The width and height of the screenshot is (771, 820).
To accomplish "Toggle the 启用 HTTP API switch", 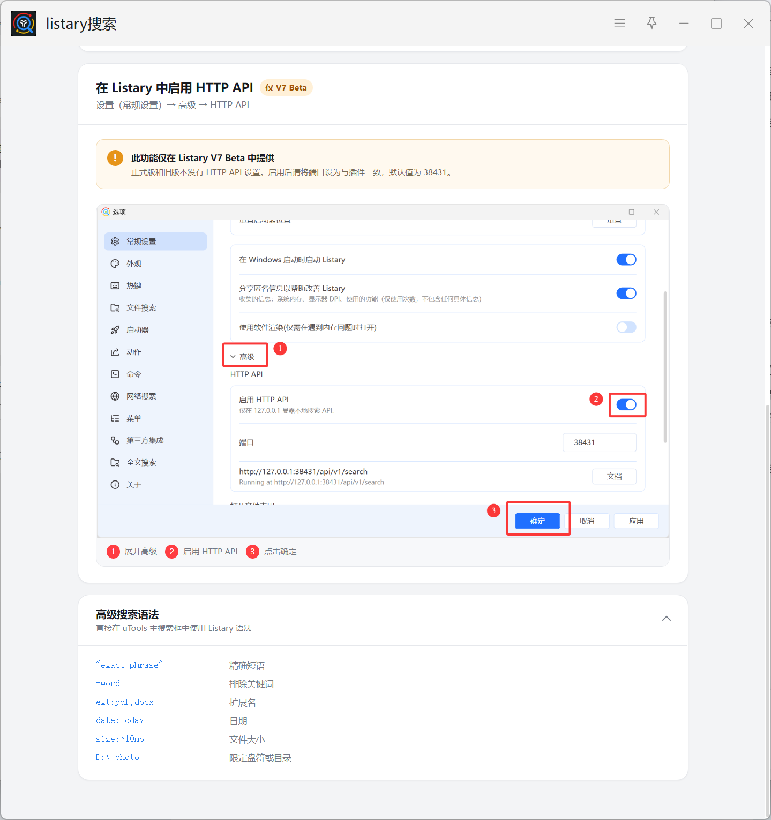I will tap(626, 404).
